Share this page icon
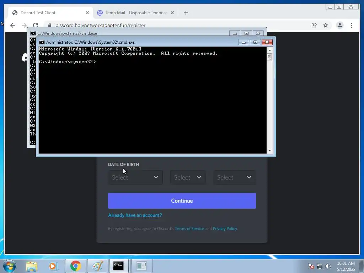 314,25
